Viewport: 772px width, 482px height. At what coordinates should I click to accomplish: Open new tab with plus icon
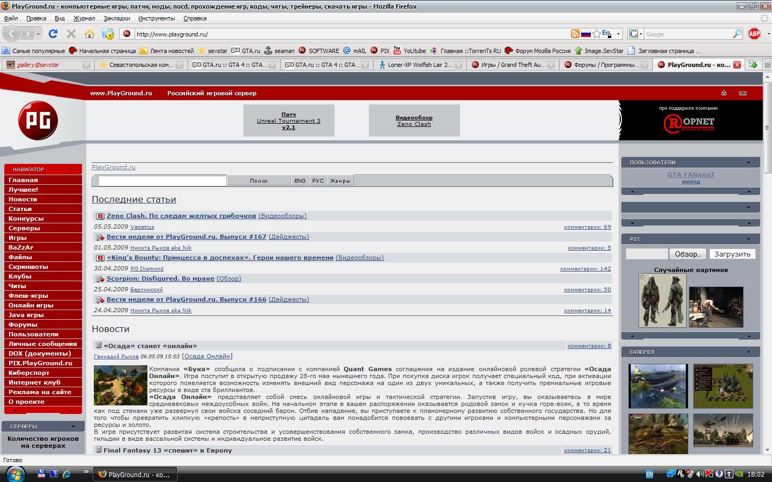(x=753, y=65)
